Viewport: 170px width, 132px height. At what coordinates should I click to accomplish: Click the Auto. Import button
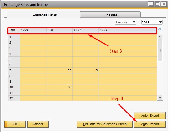pos(150,124)
